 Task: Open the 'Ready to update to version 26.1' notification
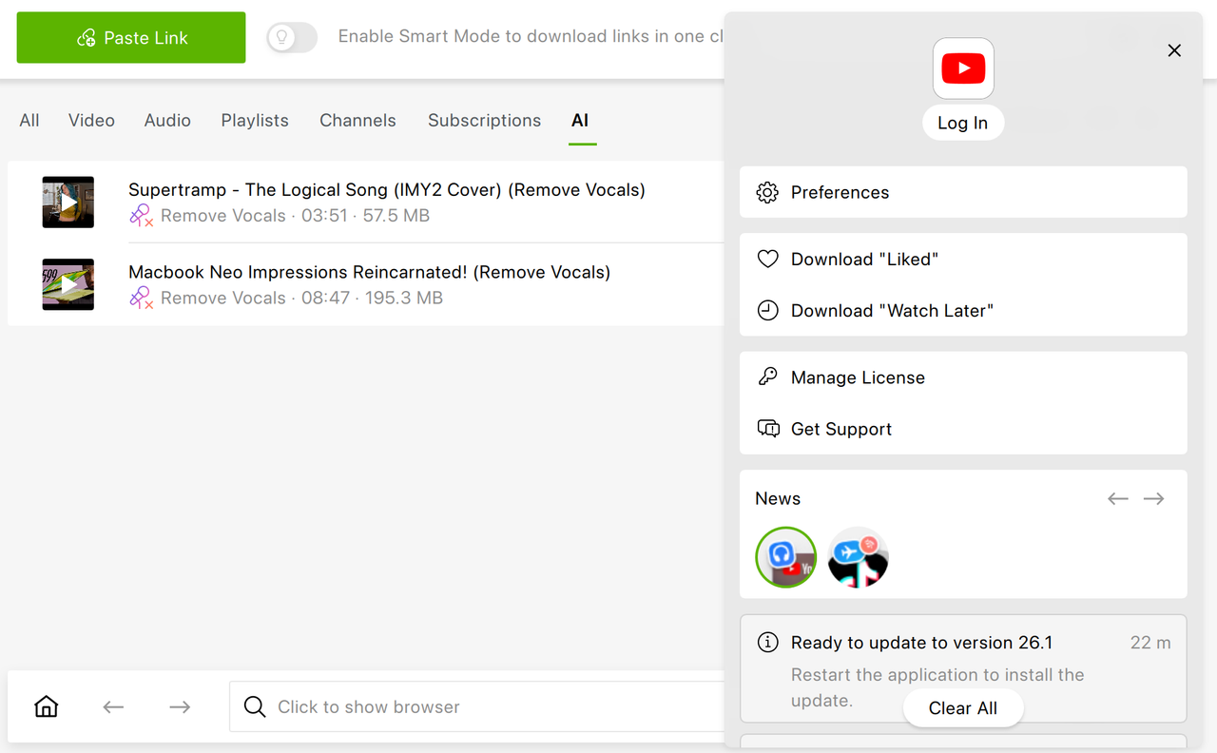click(x=963, y=668)
